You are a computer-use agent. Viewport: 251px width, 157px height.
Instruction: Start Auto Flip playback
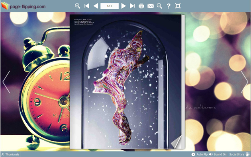click(x=200, y=154)
